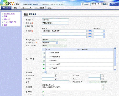Switch to the セールス tab
This screenshot has width=119, height=96.
click(6, 8)
